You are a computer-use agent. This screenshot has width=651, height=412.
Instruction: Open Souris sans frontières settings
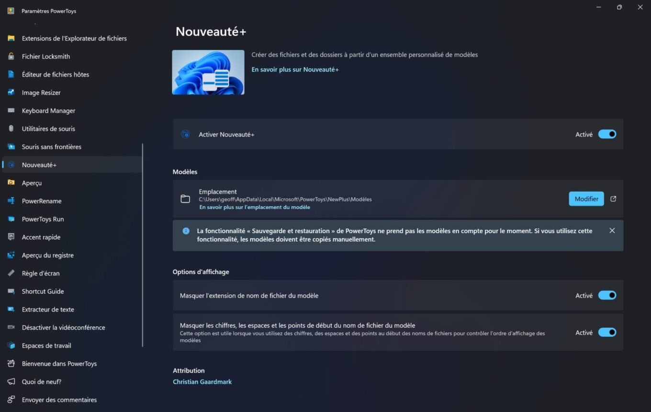pos(72,147)
